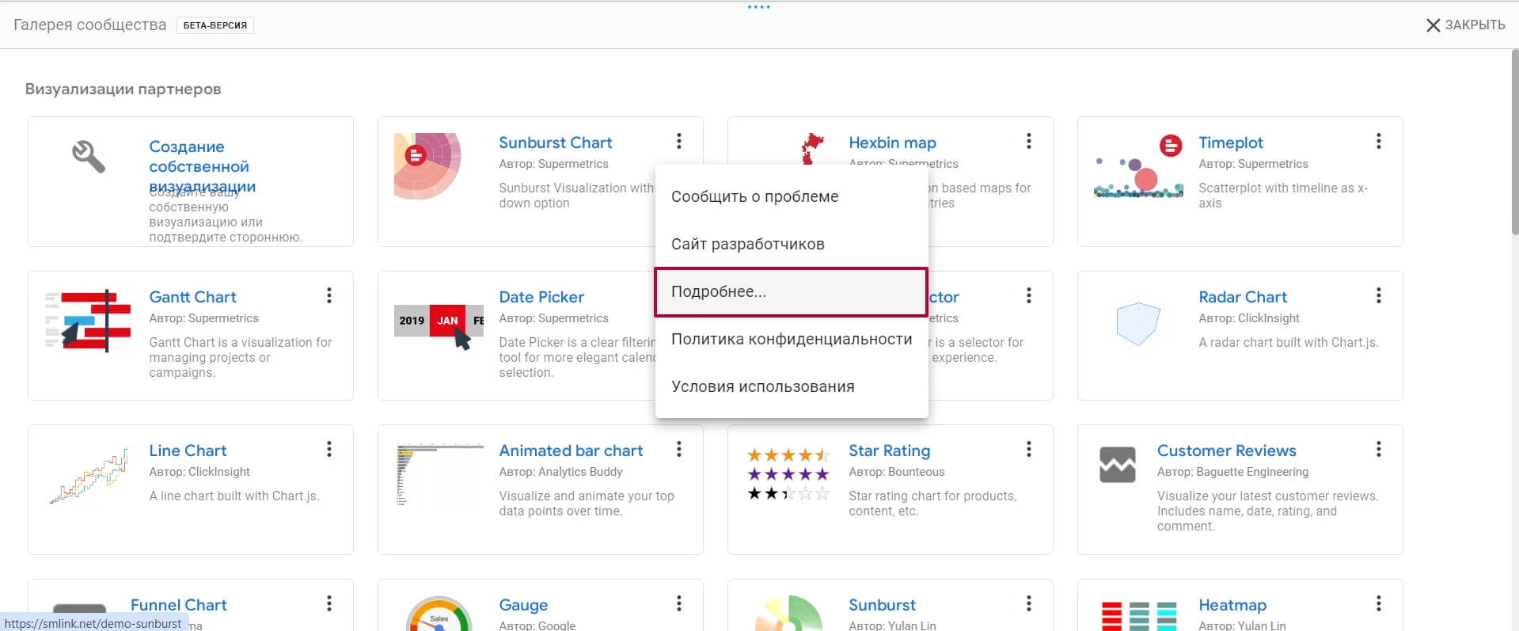Click the Star Rating stars icon
Viewport: 1519px width, 631px height.
click(788, 474)
